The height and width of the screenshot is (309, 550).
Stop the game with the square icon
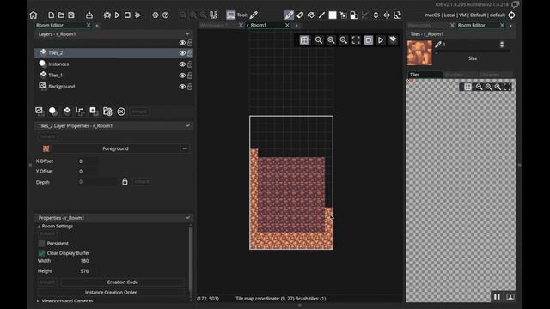coord(127,15)
